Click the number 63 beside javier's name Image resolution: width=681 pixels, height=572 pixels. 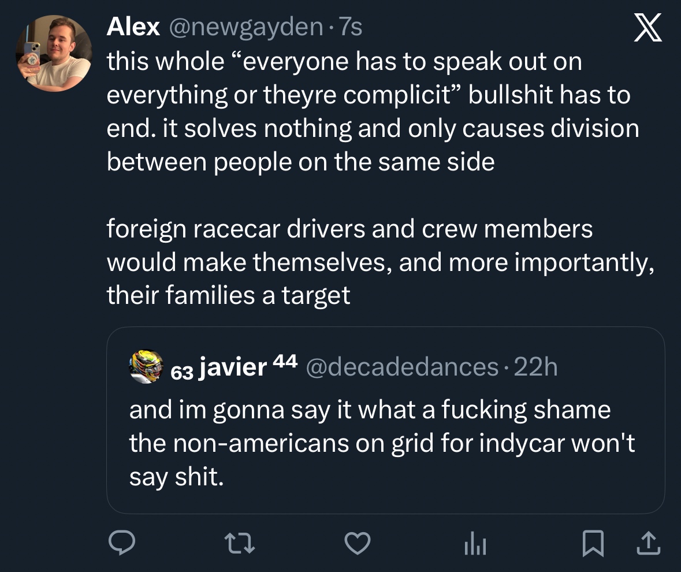coord(182,372)
